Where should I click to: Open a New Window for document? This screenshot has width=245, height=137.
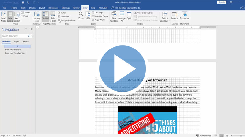[x=114, y=17]
